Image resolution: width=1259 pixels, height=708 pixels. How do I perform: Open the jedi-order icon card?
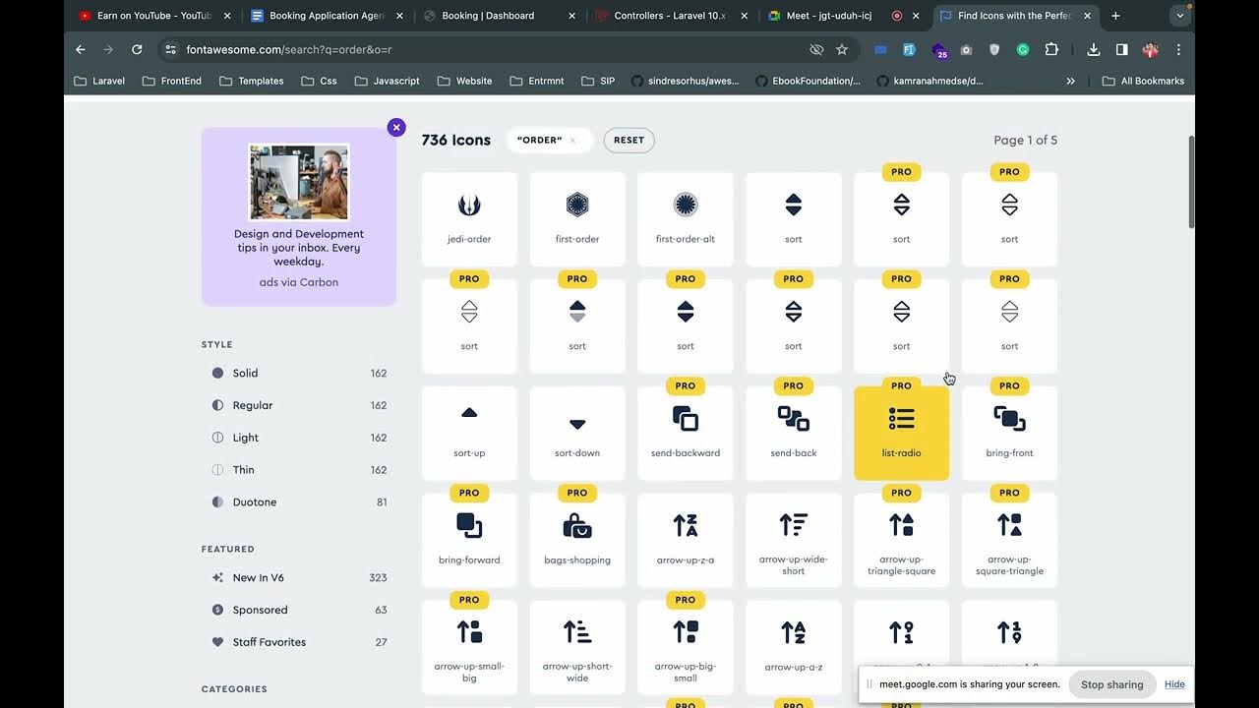[469, 218]
